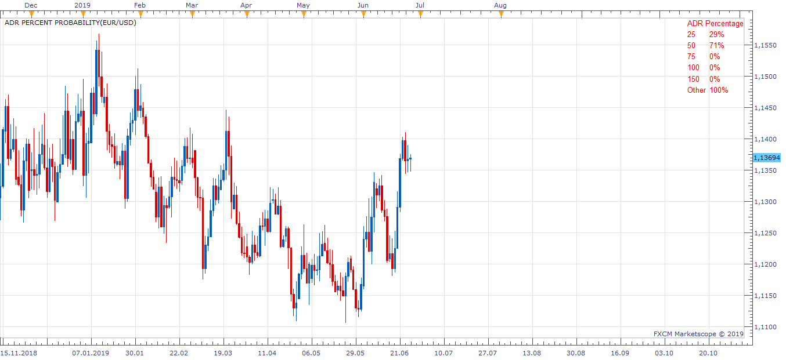Click the May month marker triangle
The height and width of the screenshot is (360, 786).
pos(303,14)
